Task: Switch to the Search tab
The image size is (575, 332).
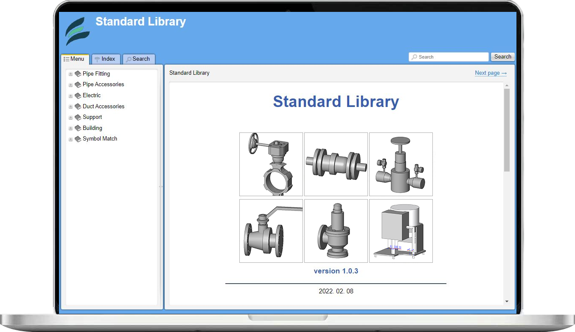Action: (x=138, y=59)
